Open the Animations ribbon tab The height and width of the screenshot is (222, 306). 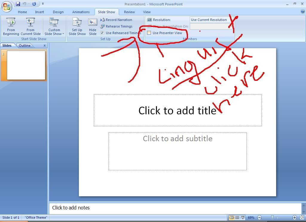pyautogui.click(x=81, y=12)
